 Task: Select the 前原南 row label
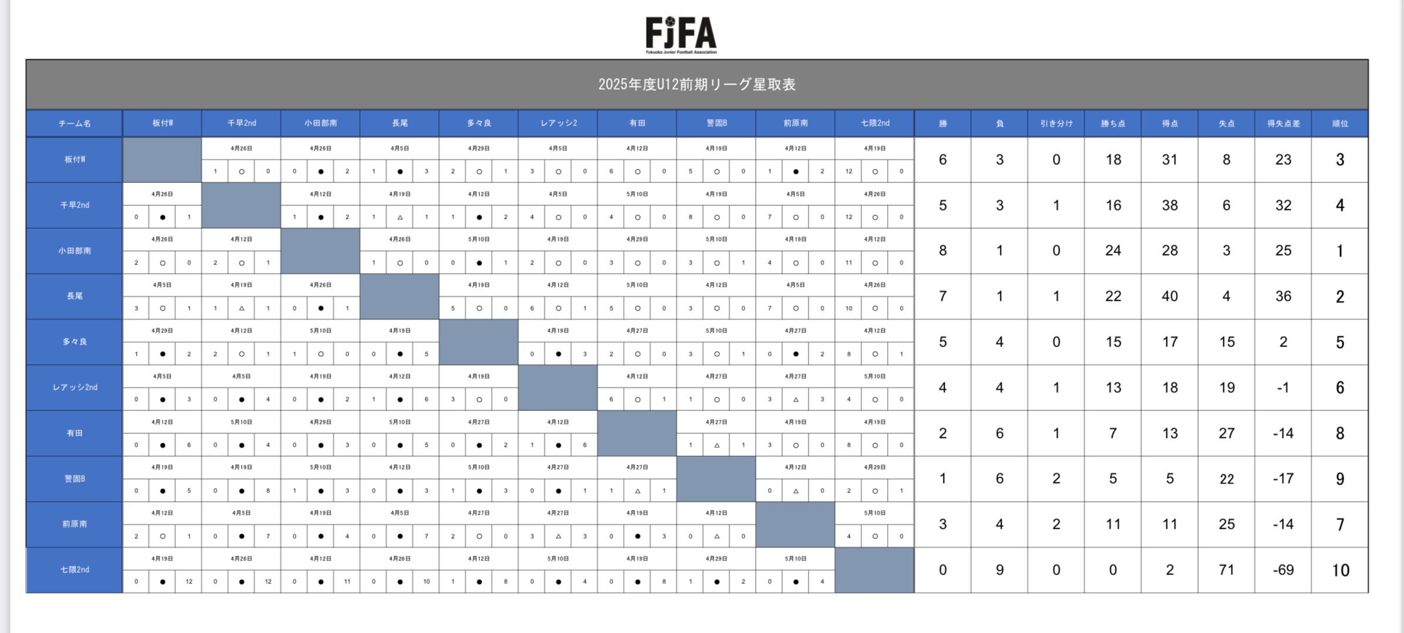coord(75,524)
